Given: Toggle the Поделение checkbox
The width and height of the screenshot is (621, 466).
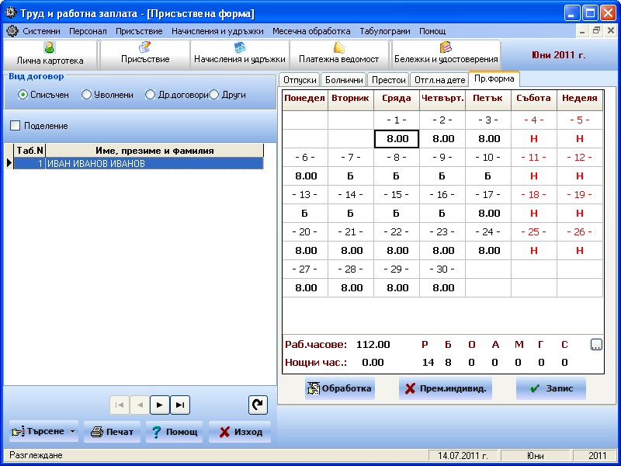Looking at the screenshot, I should [x=15, y=126].
